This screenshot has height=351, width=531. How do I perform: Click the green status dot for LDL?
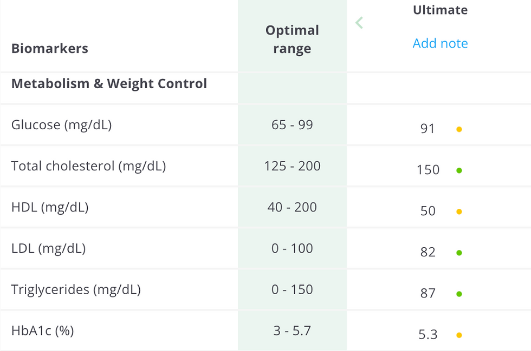[x=459, y=253]
